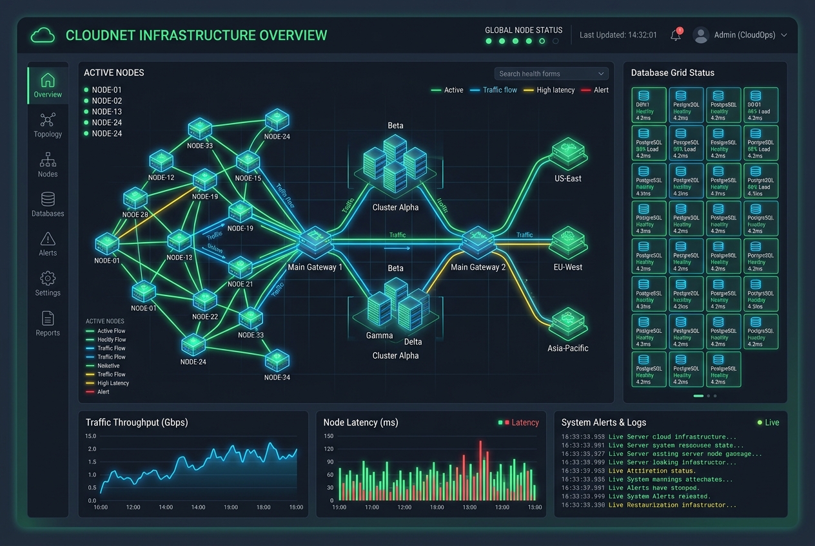Click the active green pagination pill in Database Grid

point(698,396)
